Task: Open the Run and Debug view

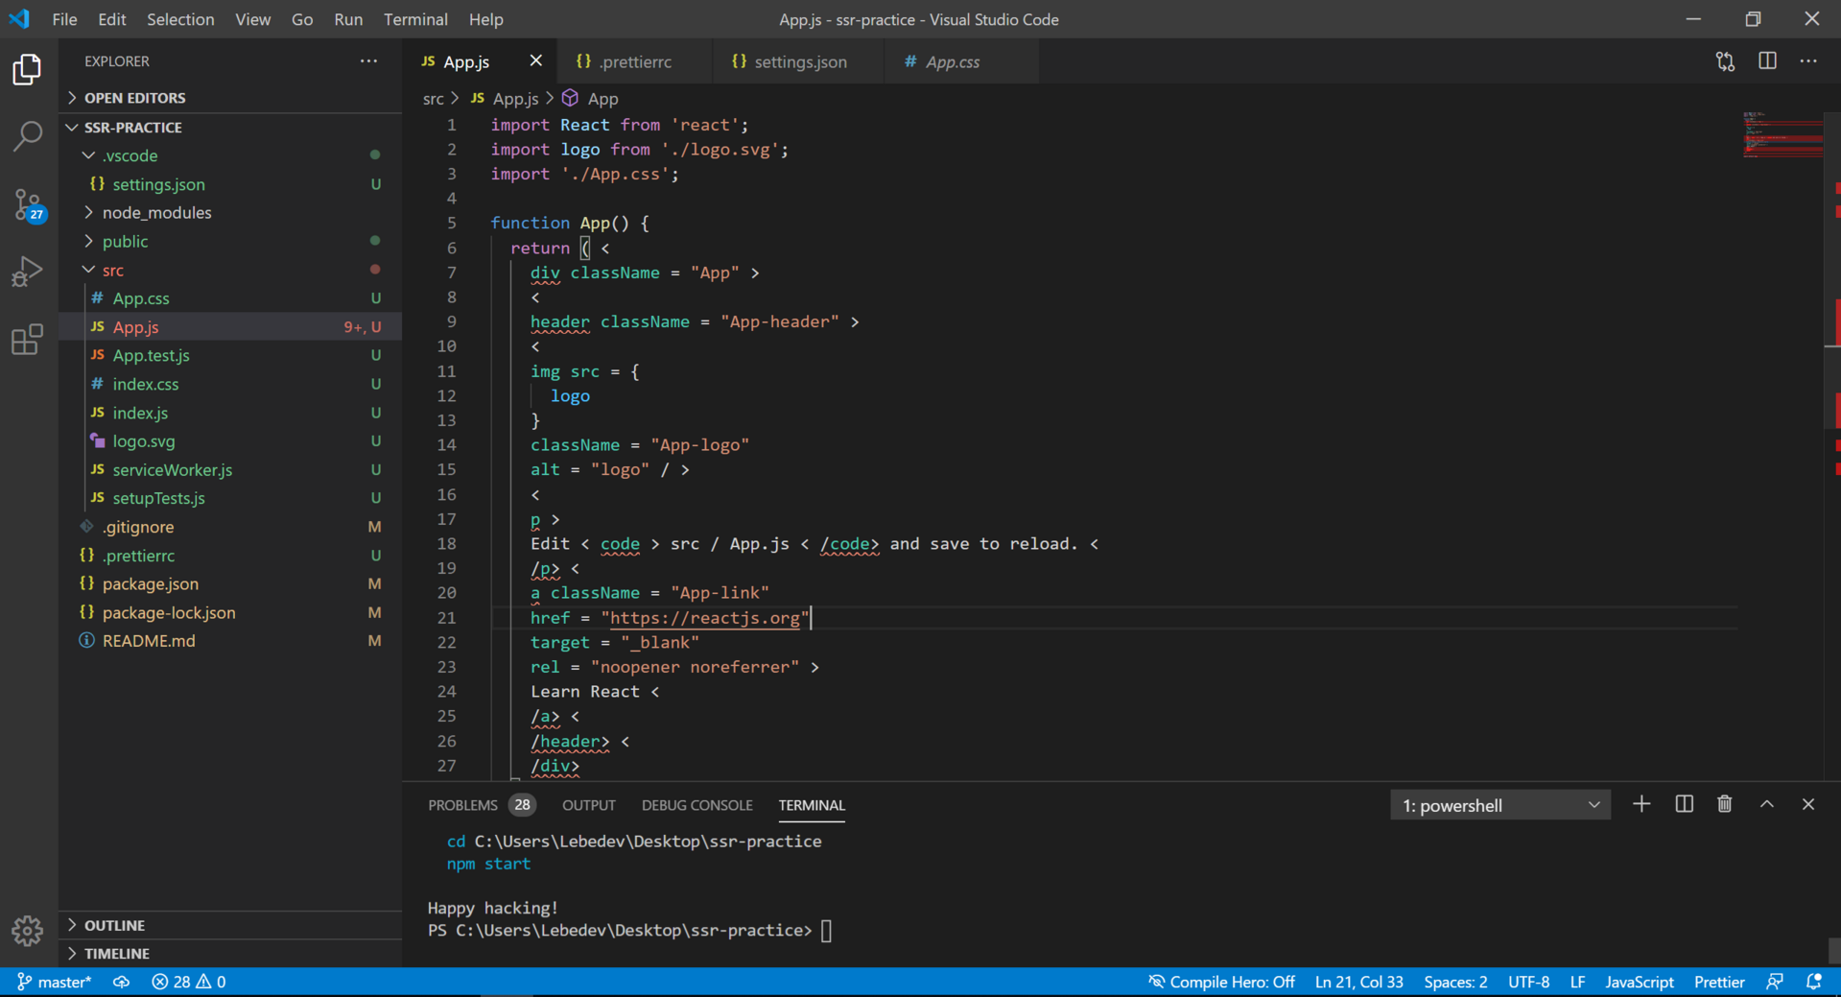Action: 27,272
